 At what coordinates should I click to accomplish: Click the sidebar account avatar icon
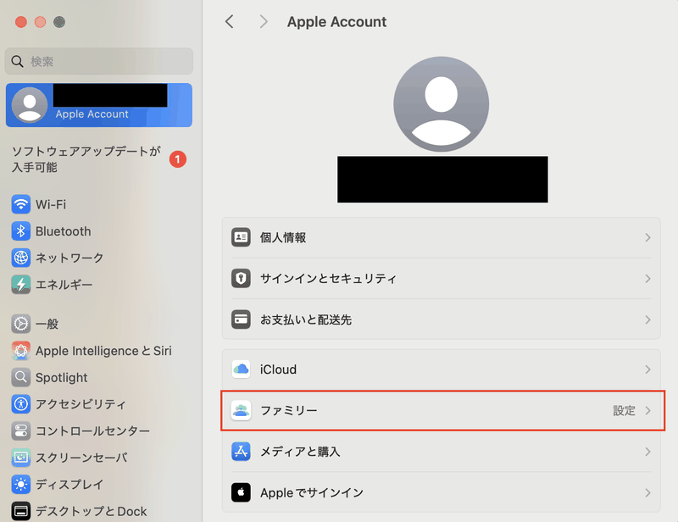pyautogui.click(x=30, y=105)
